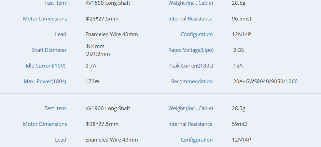The width and height of the screenshot is (321, 147).
Task: Click the first Motor Dimensions Φ28*27.5mm value
Action: [102, 19]
